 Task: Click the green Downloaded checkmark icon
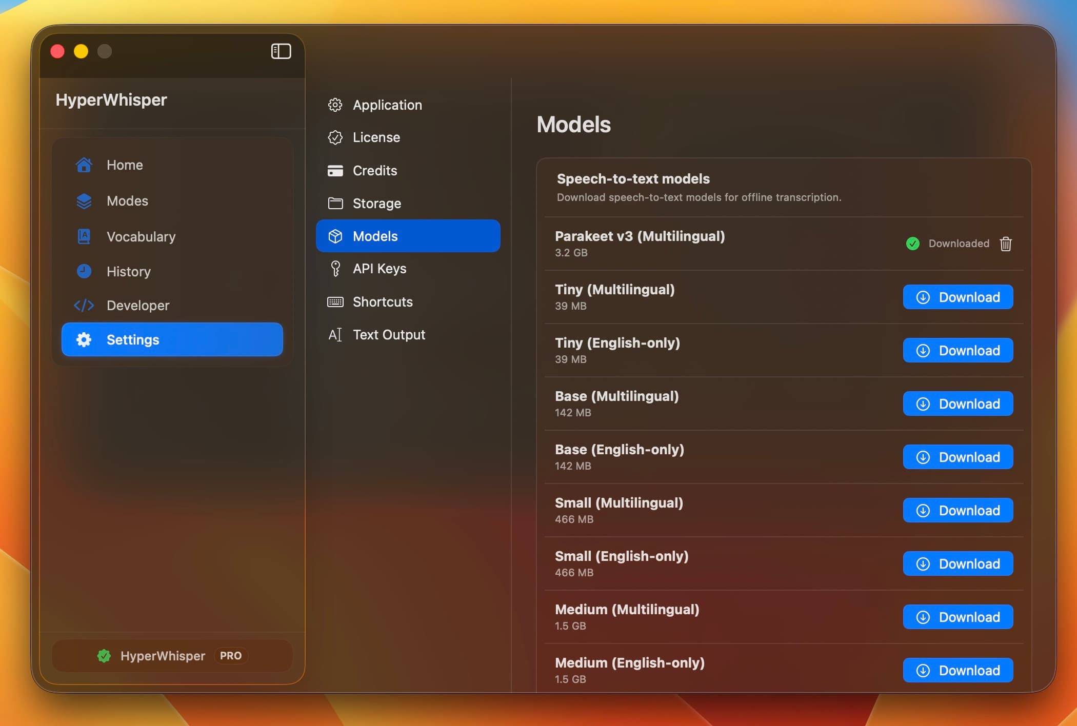(x=912, y=244)
